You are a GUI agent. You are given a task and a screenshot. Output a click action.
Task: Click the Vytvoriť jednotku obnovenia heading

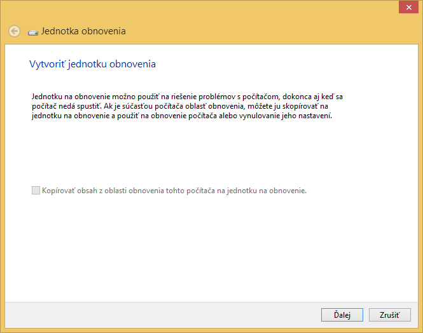pyautogui.click(x=92, y=64)
